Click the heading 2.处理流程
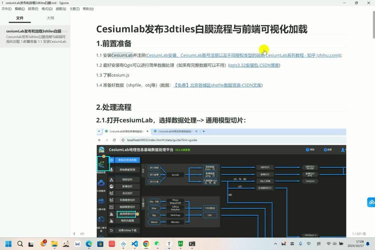The height and width of the screenshot is (250, 375). pos(113,107)
